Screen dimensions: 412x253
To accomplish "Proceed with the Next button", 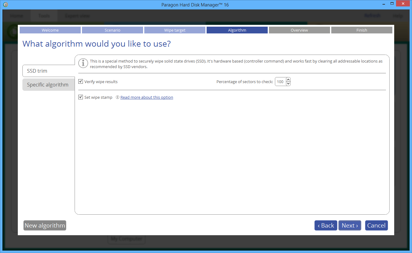I will point(350,225).
